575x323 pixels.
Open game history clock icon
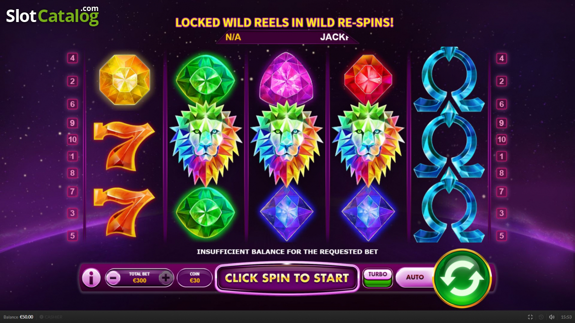(x=541, y=317)
